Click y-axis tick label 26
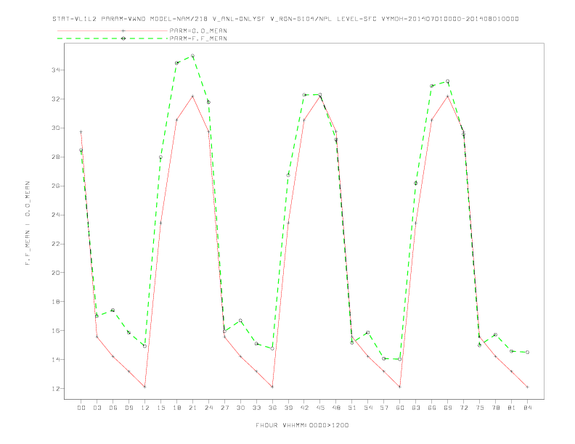575x444 pixels. (x=56, y=186)
